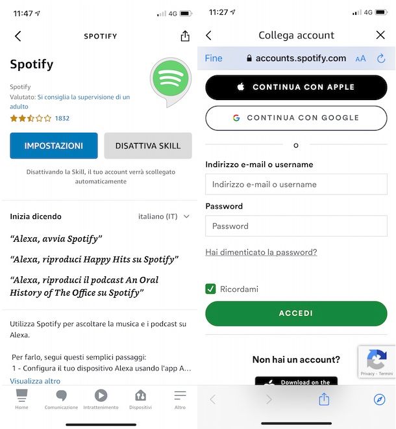Open the Dispositivi tab icon
The image size is (396, 429).
pyautogui.click(x=140, y=395)
